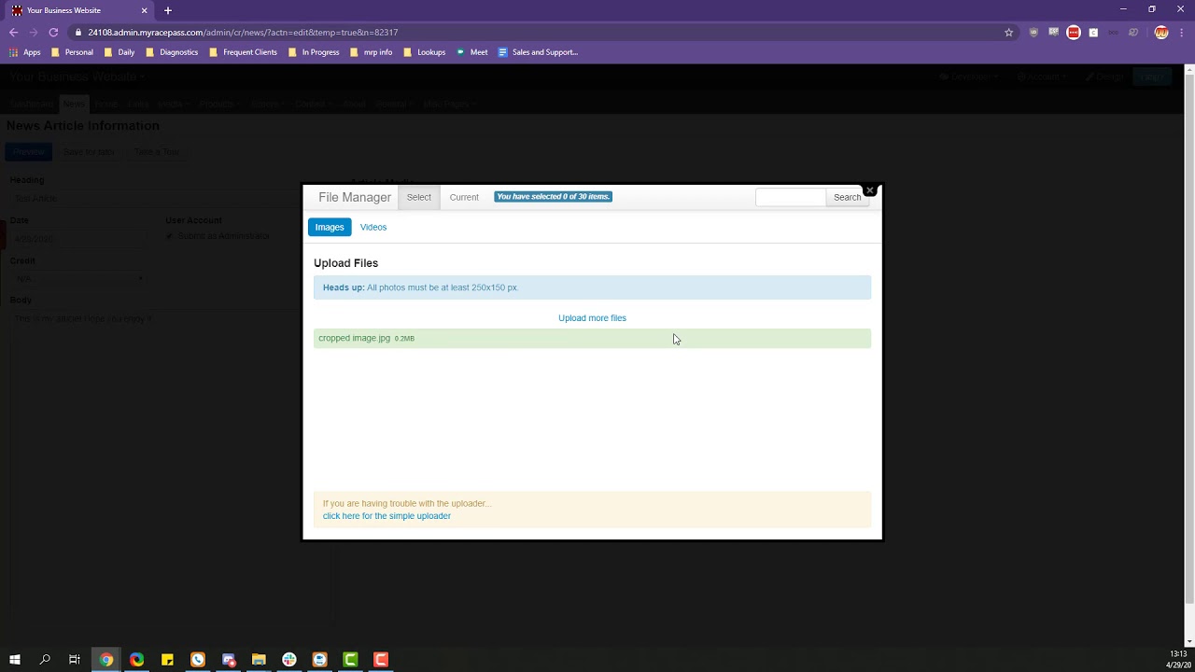1195x672 pixels.
Task: Open the Personal bookmarks folder
Action: point(72,52)
